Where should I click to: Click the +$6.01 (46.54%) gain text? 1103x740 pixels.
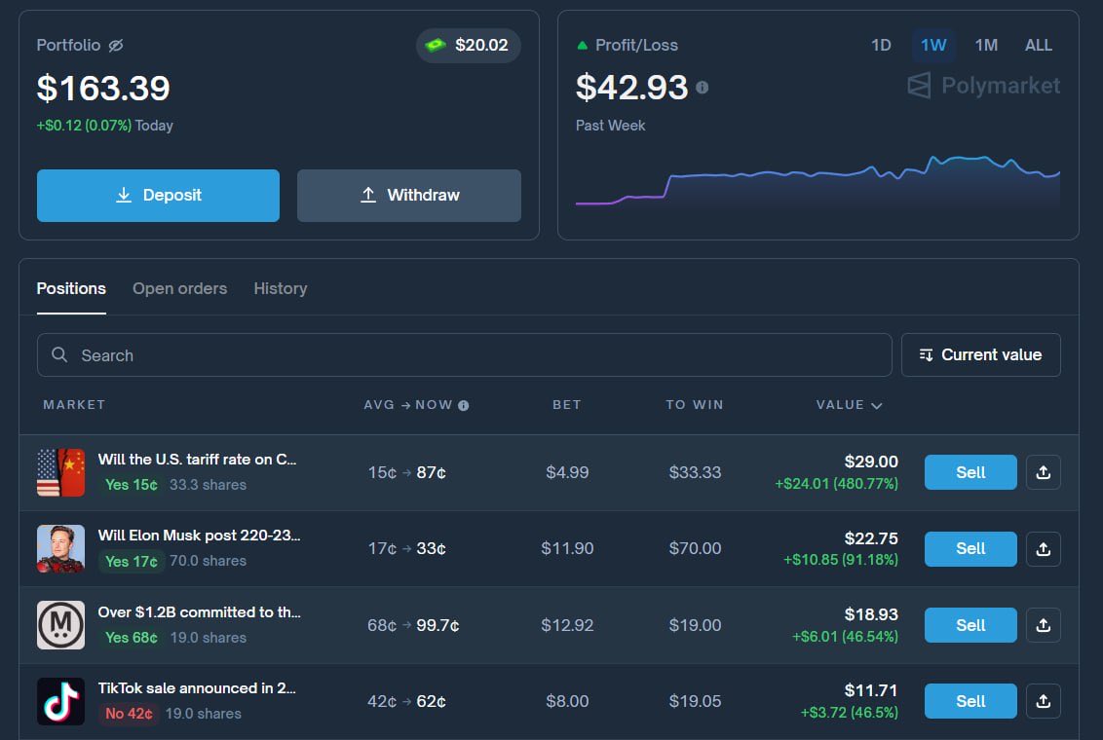(x=845, y=637)
